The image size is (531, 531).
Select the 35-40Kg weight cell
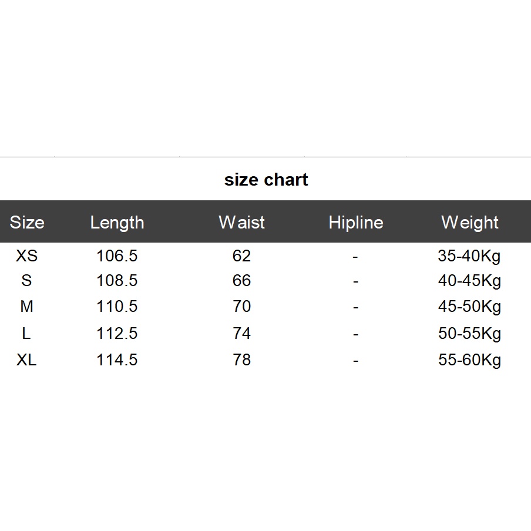(469, 256)
